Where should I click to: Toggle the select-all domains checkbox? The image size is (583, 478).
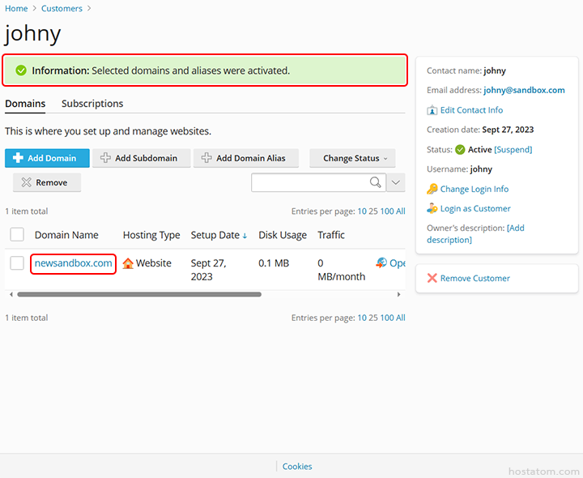click(x=17, y=235)
